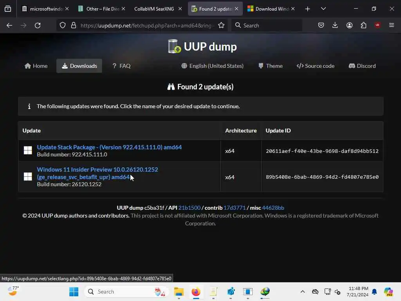
Task: Open Firefox application hamburger menu
Action: [392, 25]
